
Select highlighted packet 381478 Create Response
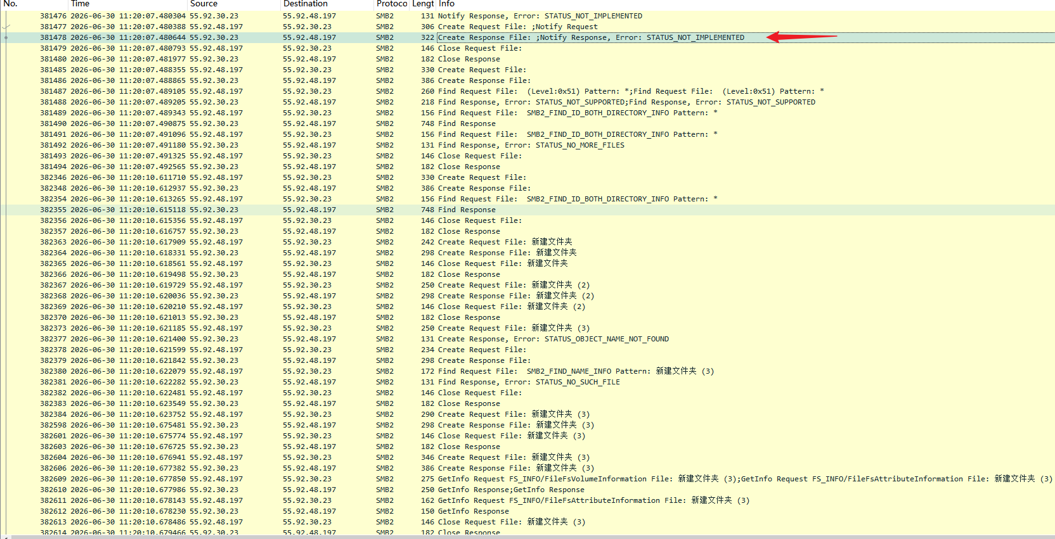click(527, 37)
